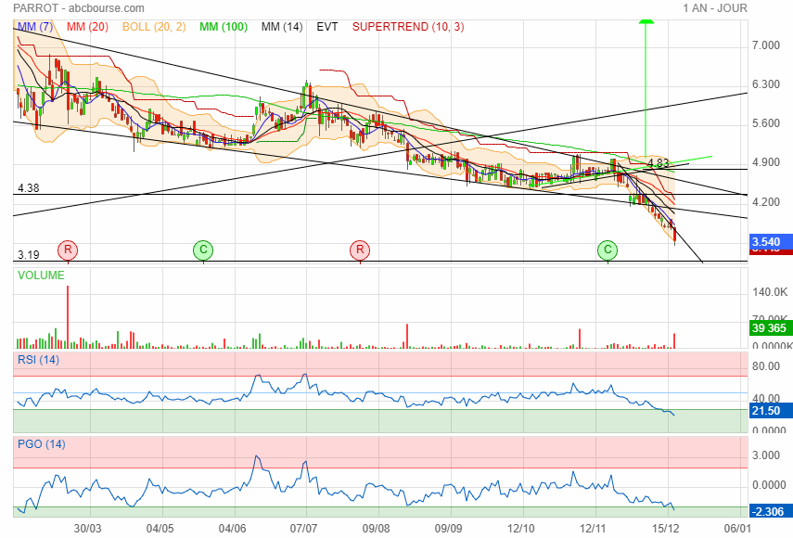Click the rightmost green C event marker

(x=608, y=250)
